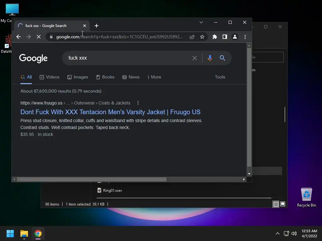Screen dimensions: 322x241
Task: Click the scroll down arrow of Chrome page
Action: 249,174
